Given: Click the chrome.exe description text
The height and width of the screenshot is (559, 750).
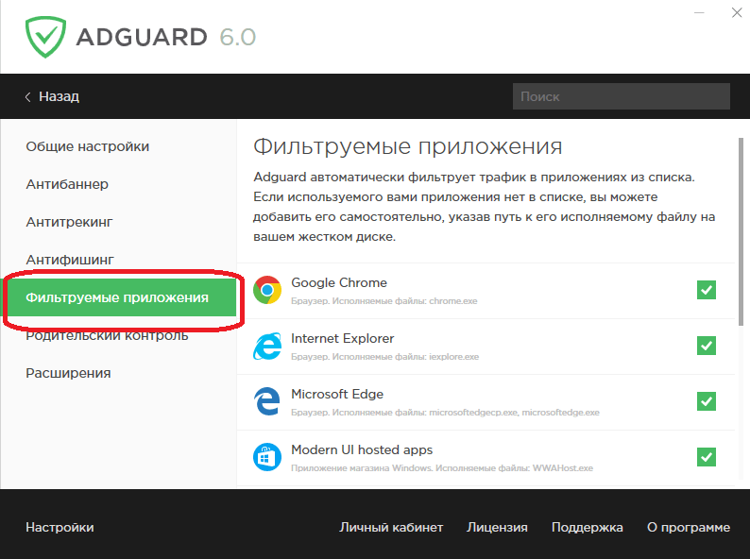Looking at the screenshot, I should (384, 301).
